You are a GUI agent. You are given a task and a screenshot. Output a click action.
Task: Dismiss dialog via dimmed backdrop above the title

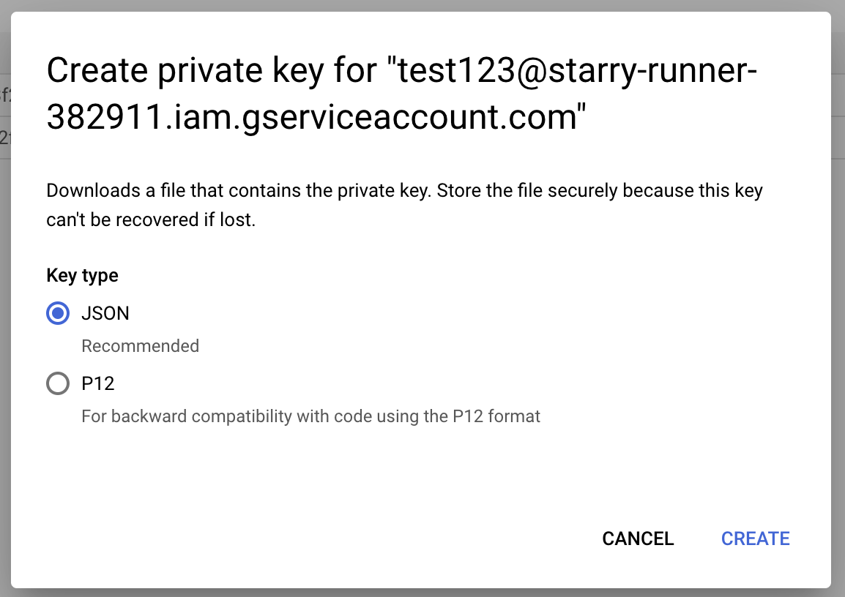422,5
